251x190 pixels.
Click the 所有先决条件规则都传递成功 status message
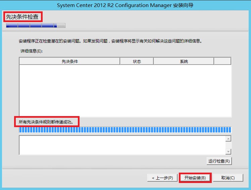[x=46, y=122]
